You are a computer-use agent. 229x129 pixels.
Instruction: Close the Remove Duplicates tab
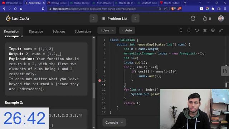pyautogui.click(x=44, y=3)
